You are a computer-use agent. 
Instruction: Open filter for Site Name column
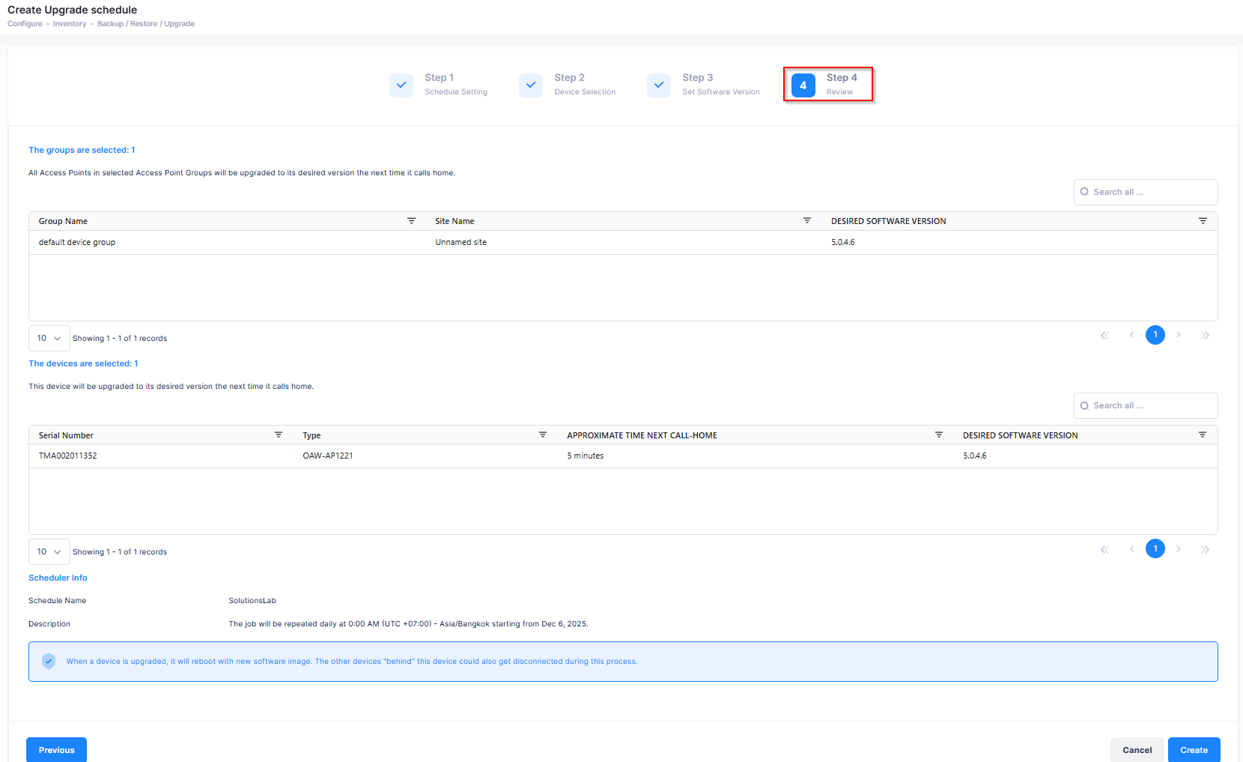tap(806, 221)
